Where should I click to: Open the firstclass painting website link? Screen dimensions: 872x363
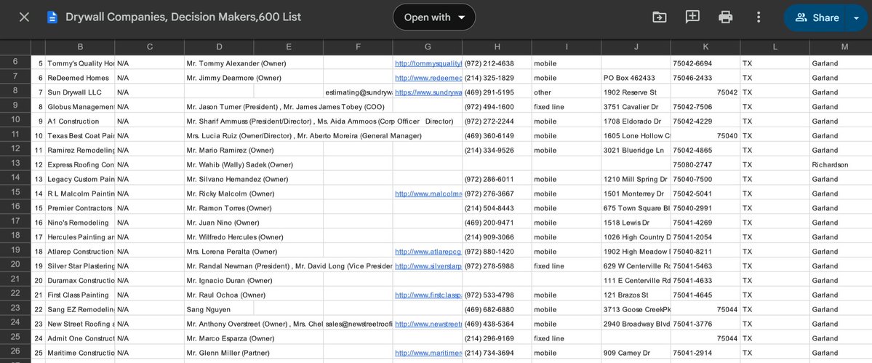point(428,295)
